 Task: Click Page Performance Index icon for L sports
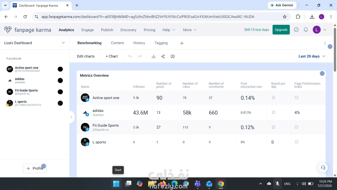[296, 142]
